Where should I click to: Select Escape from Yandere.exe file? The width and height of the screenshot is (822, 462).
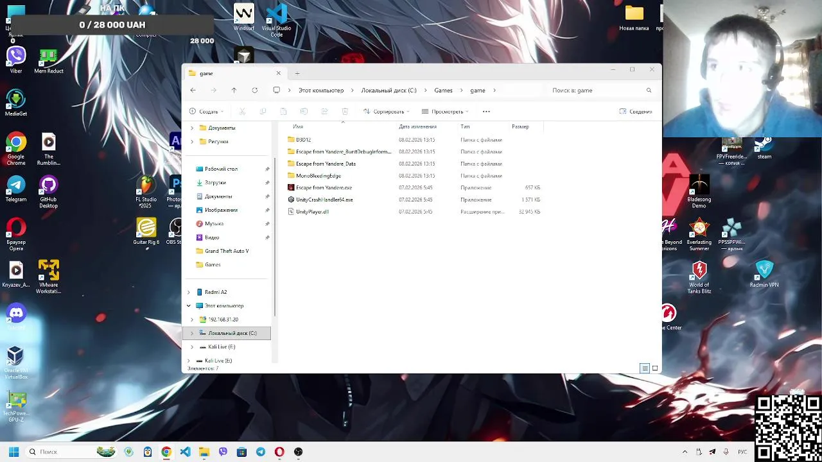324,188
